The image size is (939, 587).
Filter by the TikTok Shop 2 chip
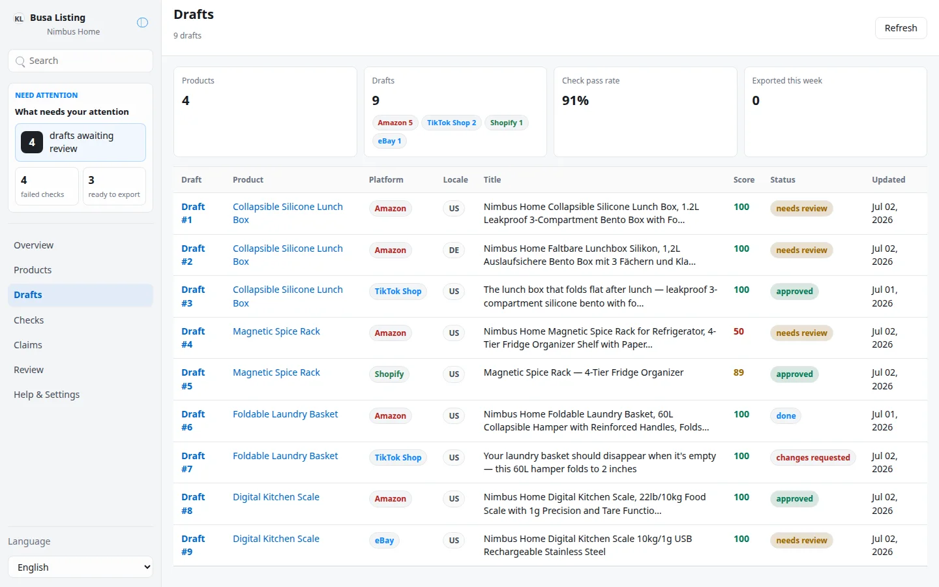pyautogui.click(x=451, y=123)
